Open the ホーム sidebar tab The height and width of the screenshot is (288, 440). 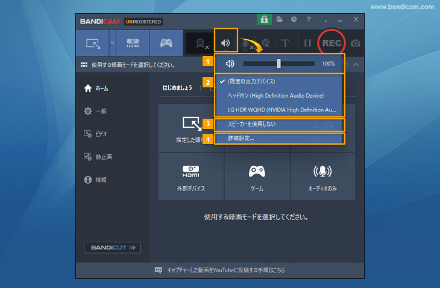(x=96, y=89)
